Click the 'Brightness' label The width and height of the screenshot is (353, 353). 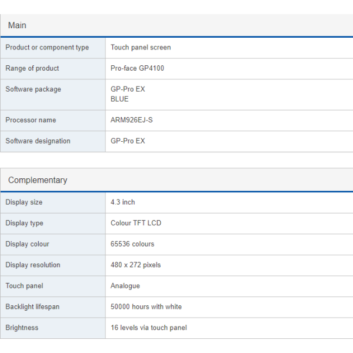[22, 328]
